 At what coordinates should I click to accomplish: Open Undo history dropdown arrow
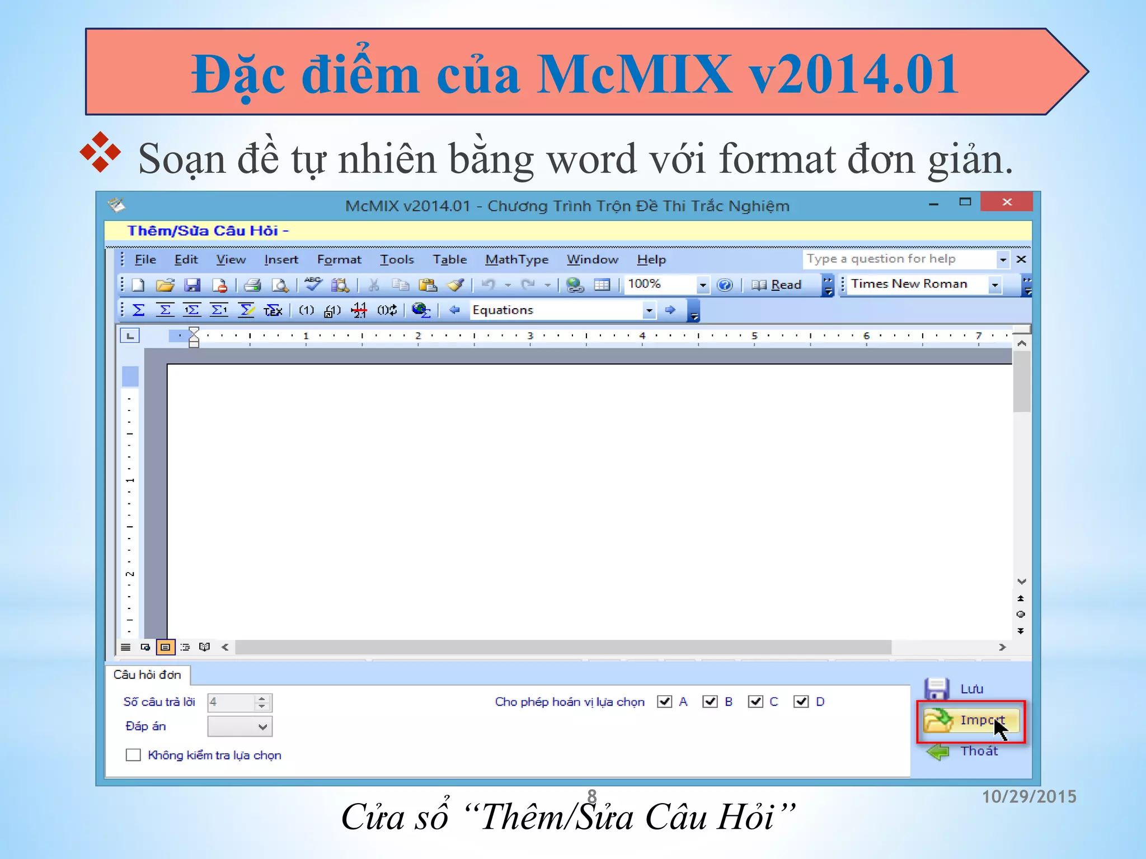pos(508,285)
